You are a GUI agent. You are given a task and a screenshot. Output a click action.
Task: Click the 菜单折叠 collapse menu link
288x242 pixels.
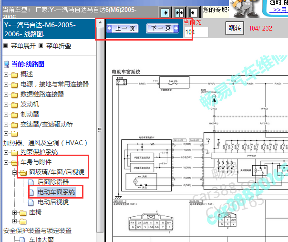59,46
